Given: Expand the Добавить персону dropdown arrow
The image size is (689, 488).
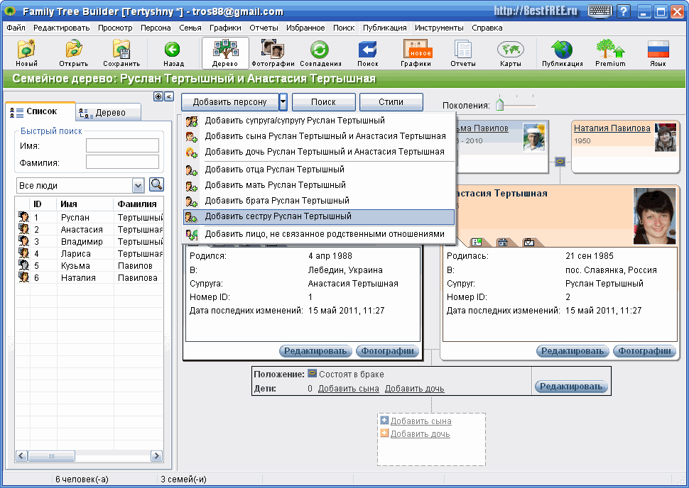Looking at the screenshot, I should click(283, 102).
